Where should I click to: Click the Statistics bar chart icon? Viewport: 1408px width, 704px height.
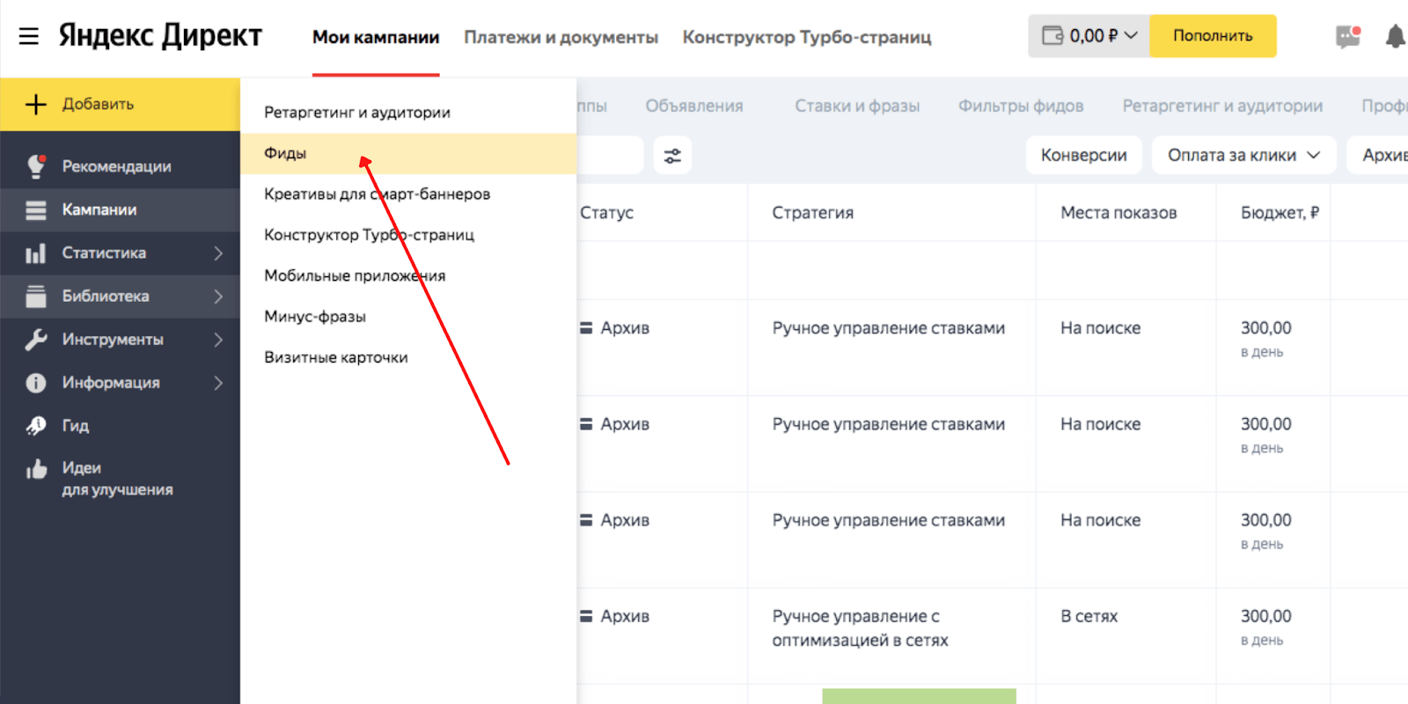[36, 253]
